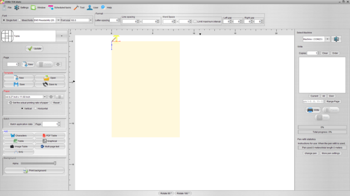The height and width of the screenshot is (196, 350).
Task: Click the Total progress bar
Action: [322, 132]
